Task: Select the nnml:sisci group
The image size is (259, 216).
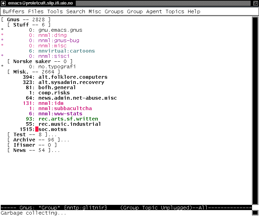Action: [x=54, y=56]
